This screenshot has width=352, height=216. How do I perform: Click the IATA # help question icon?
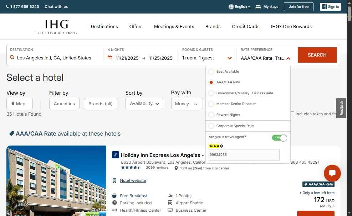point(221,146)
